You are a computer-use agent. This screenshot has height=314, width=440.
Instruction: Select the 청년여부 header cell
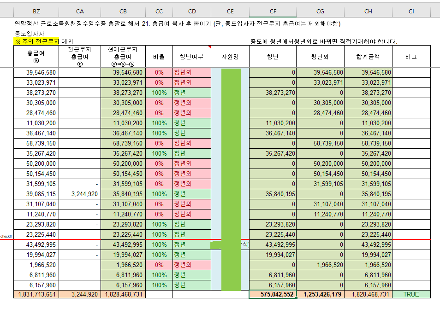192,57
